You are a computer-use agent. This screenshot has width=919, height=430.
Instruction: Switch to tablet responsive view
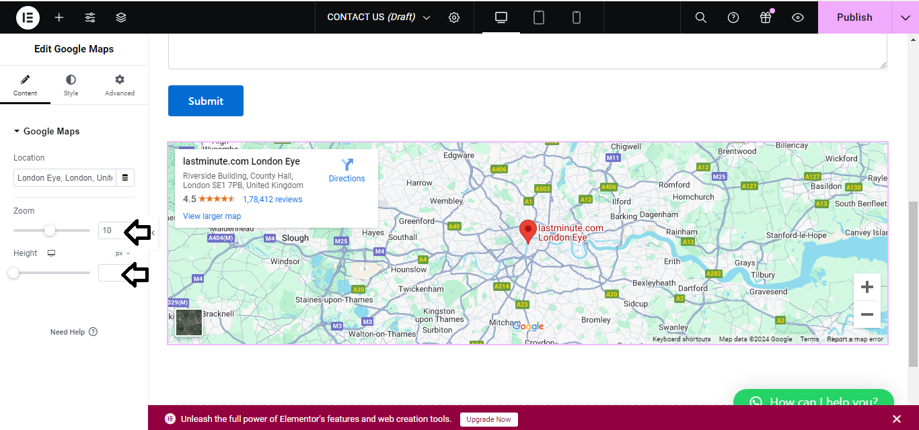539,17
